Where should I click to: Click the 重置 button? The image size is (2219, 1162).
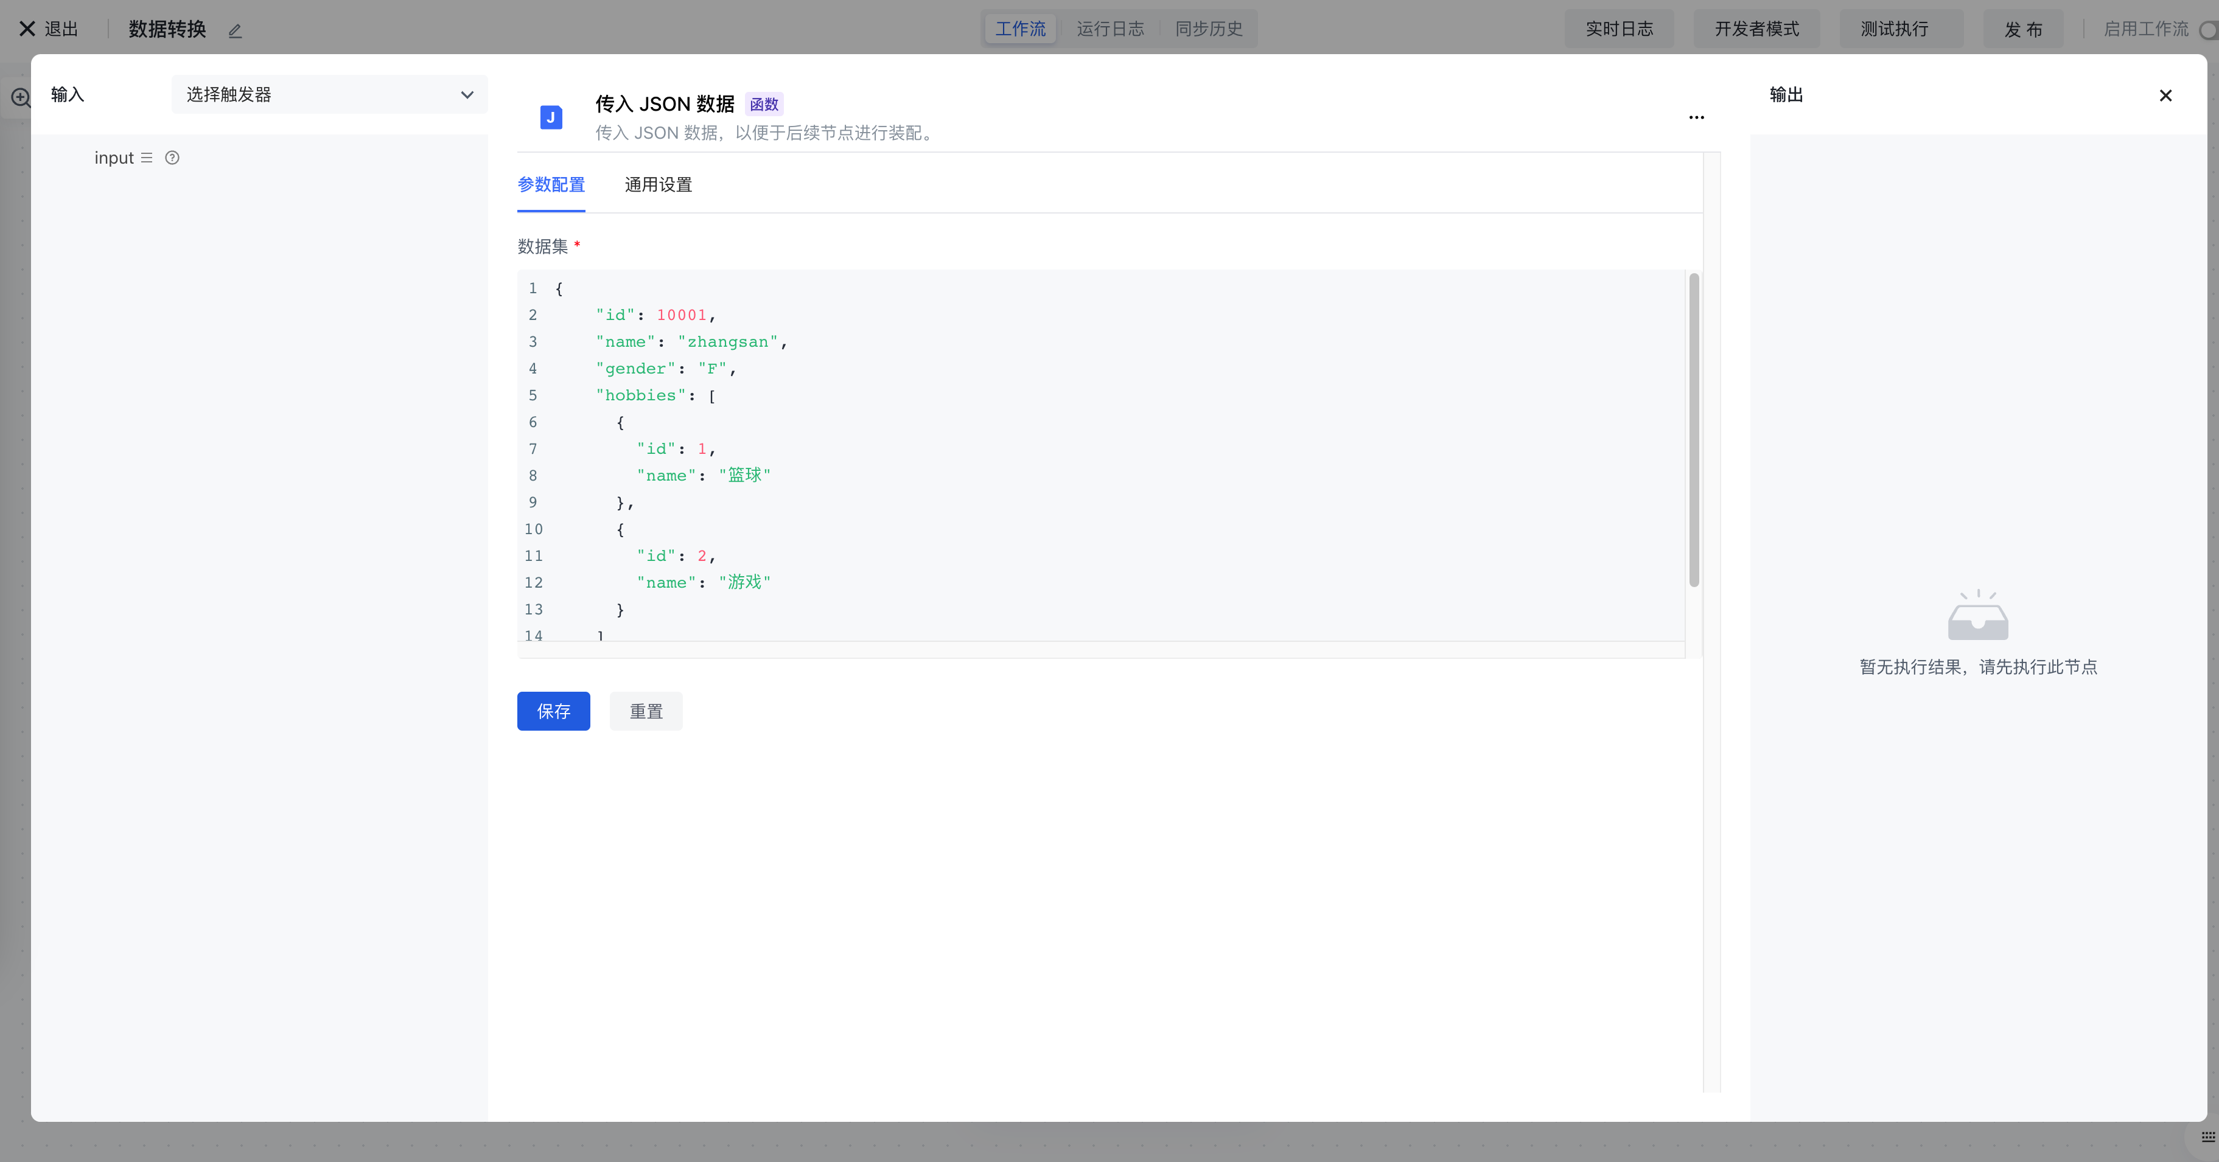click(646, 711)
